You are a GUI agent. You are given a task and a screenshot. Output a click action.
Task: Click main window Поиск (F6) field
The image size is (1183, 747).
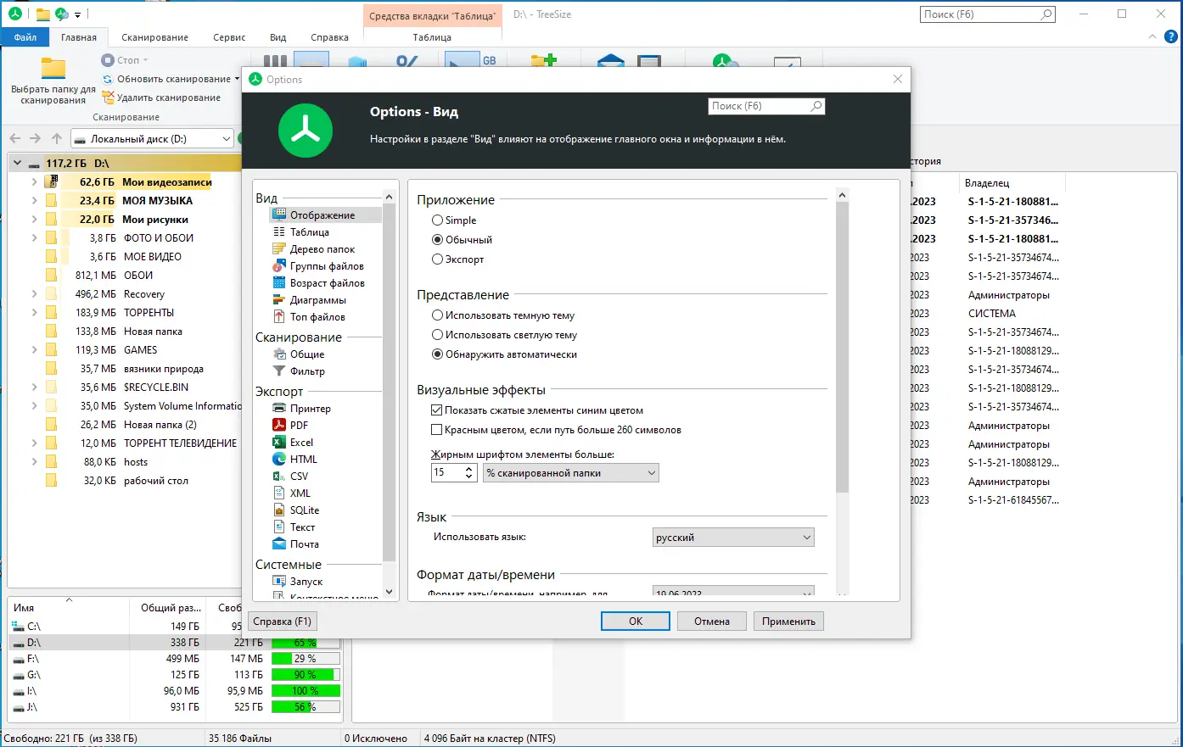click(x=988, y=14)
